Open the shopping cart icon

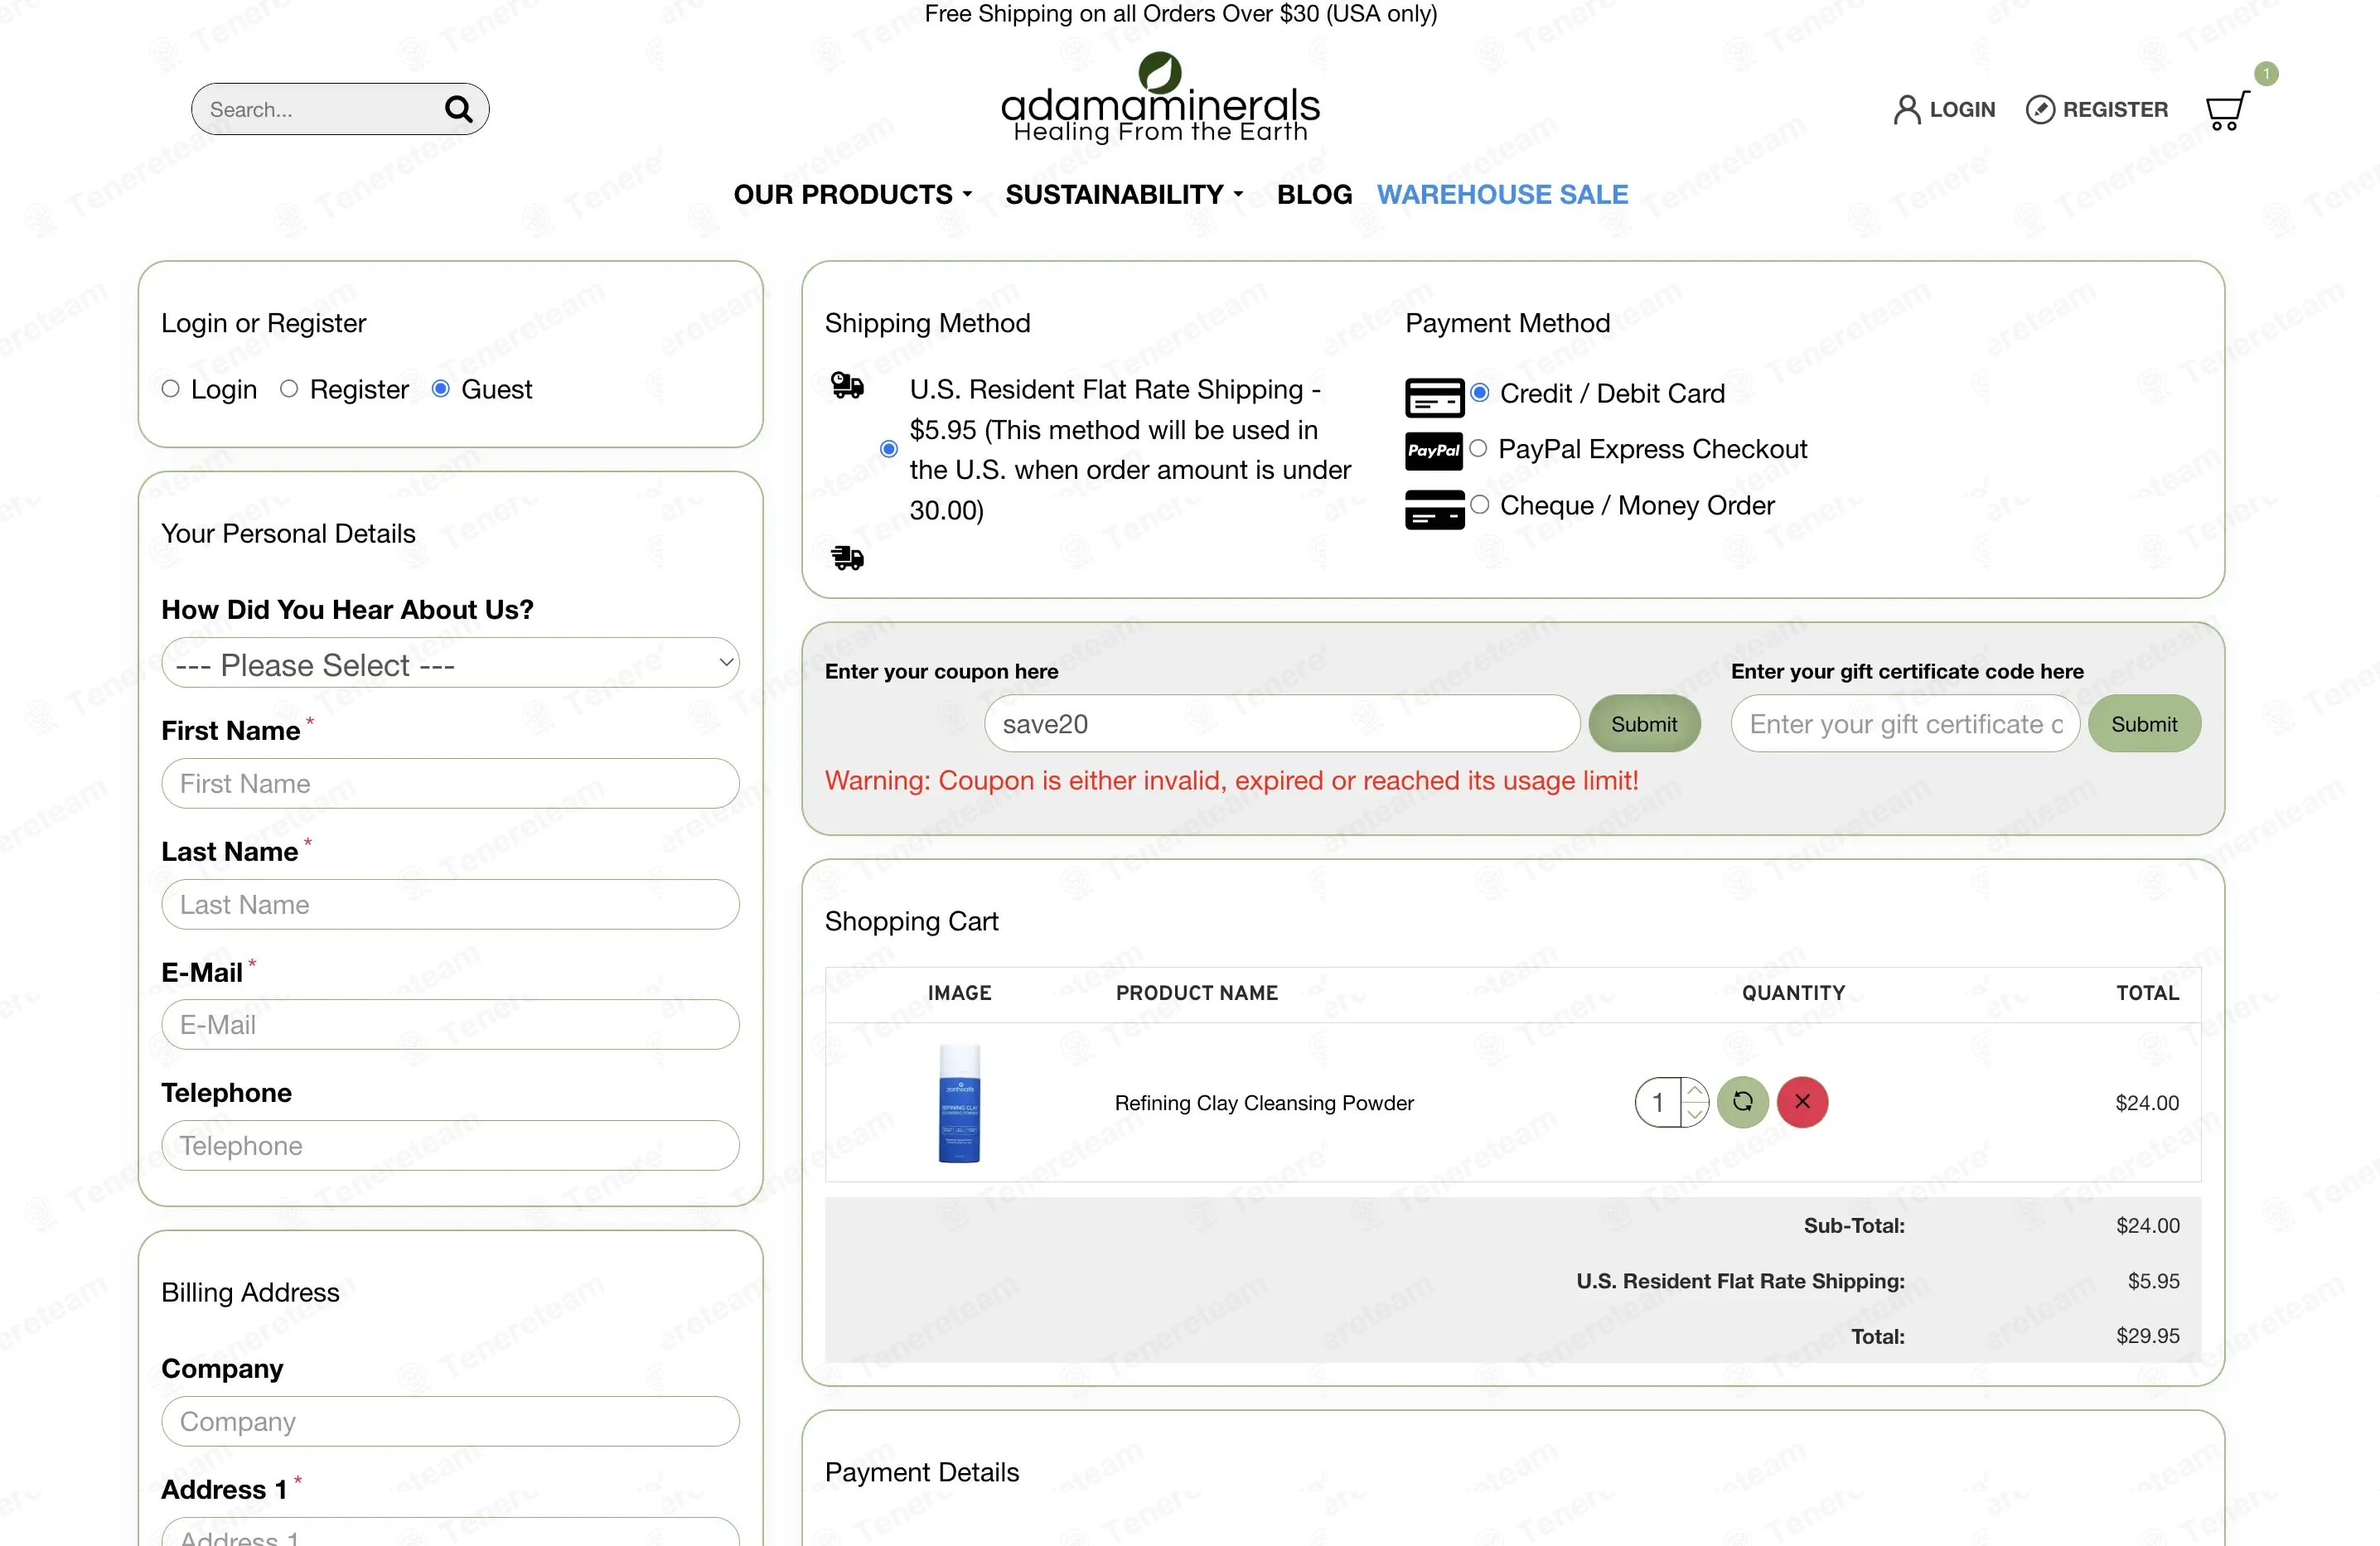(x=2226, y=110)
